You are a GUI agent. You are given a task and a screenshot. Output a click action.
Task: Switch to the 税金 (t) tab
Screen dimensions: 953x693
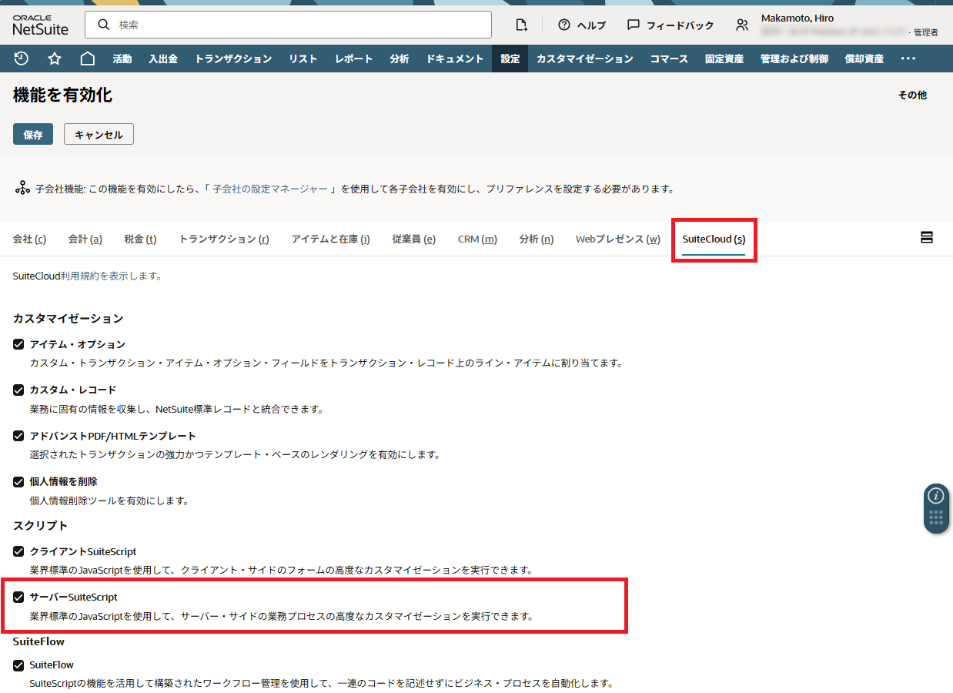(140, 239)
